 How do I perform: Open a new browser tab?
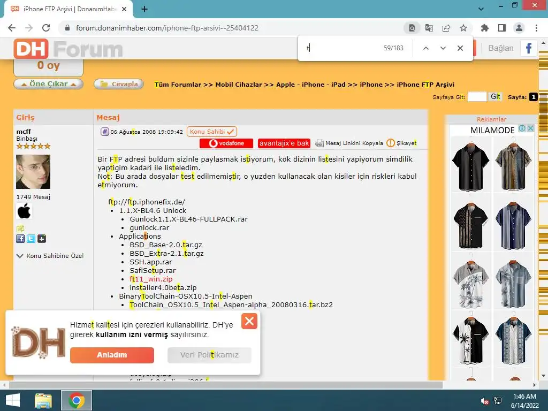pos(144,9)
